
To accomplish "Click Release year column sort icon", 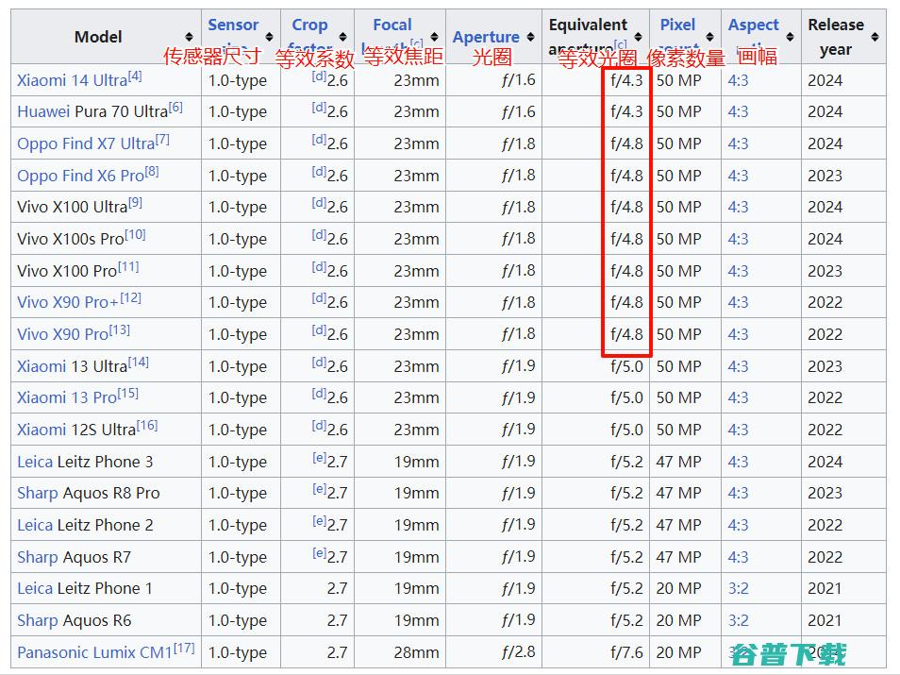I will pyautogui.click(x=875, y=37).
